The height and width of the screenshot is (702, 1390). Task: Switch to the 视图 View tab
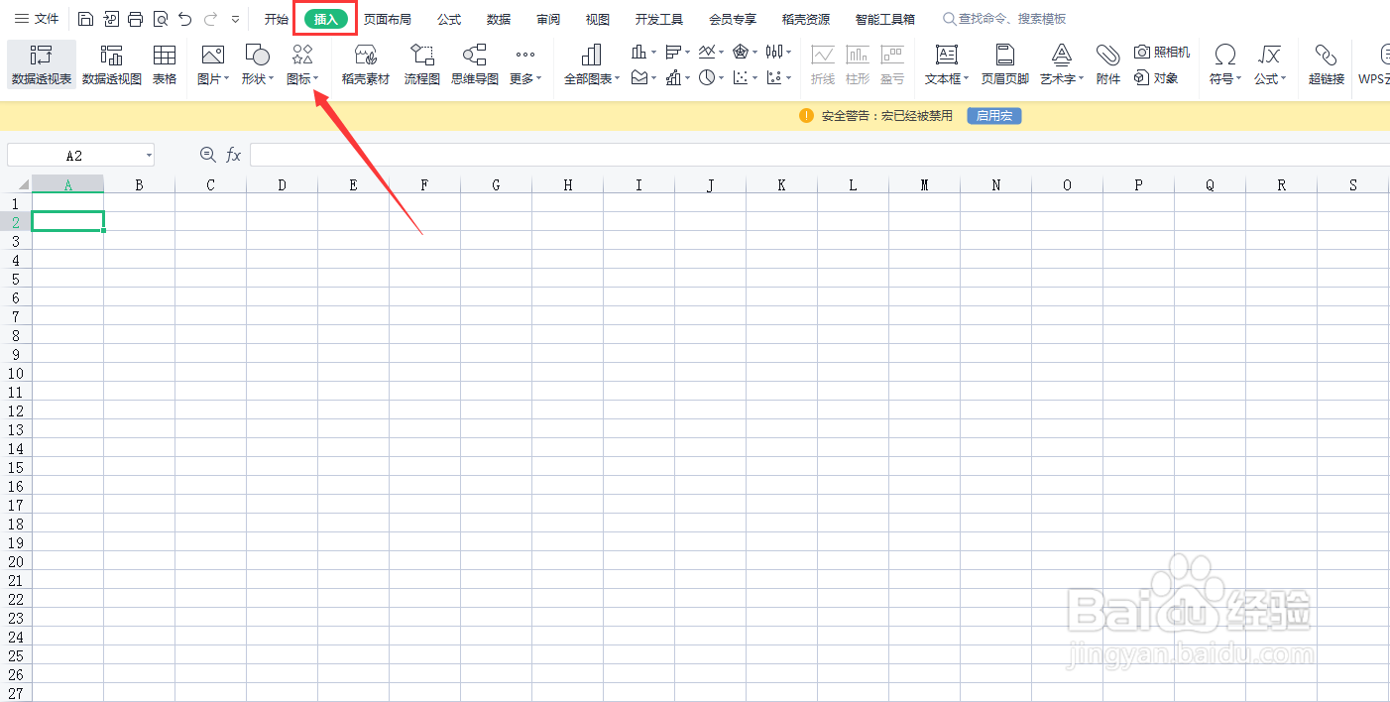coord(598,19)
